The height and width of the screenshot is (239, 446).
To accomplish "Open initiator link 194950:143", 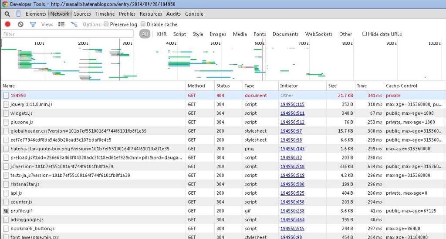I will 292,149.
